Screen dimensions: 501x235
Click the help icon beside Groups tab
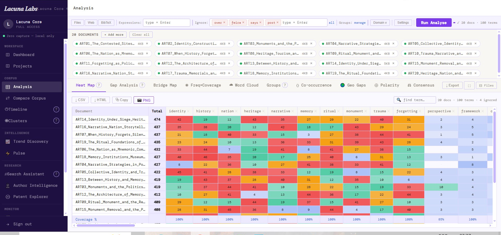coord(285,85)
